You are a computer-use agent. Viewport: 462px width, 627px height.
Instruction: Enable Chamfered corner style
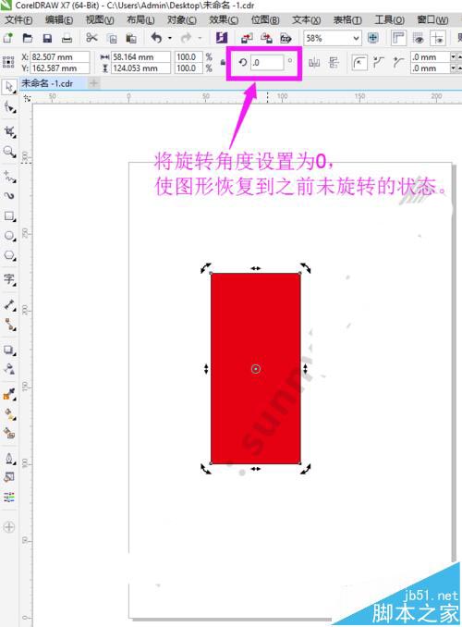(397, 62)
